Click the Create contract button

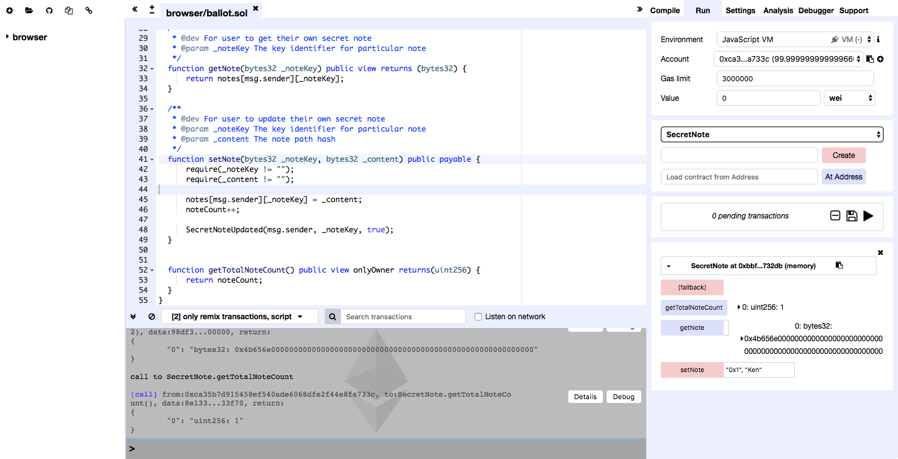coord(844,156)
